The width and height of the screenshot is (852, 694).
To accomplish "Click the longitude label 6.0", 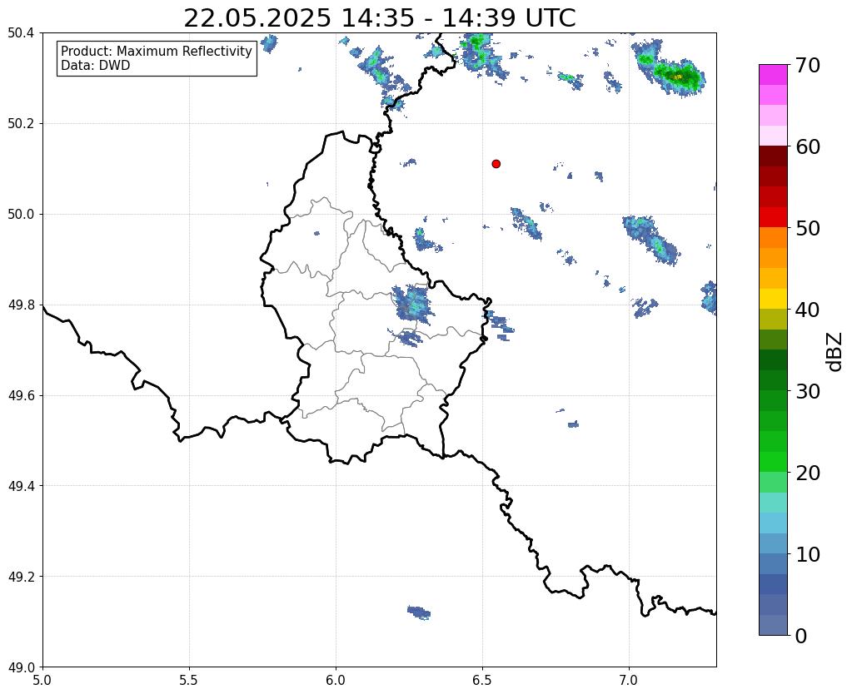I will 336,680.
